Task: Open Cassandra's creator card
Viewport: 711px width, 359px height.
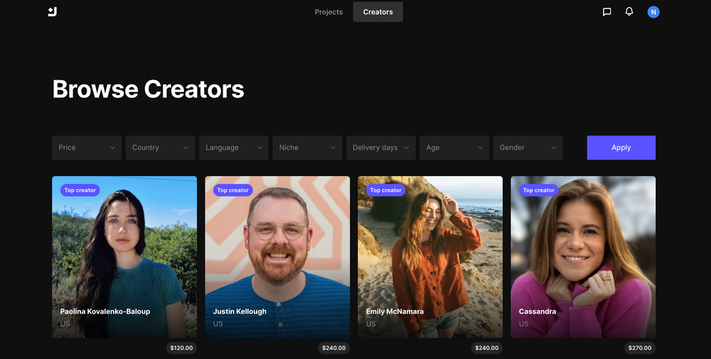Action: tap(583, 257)
